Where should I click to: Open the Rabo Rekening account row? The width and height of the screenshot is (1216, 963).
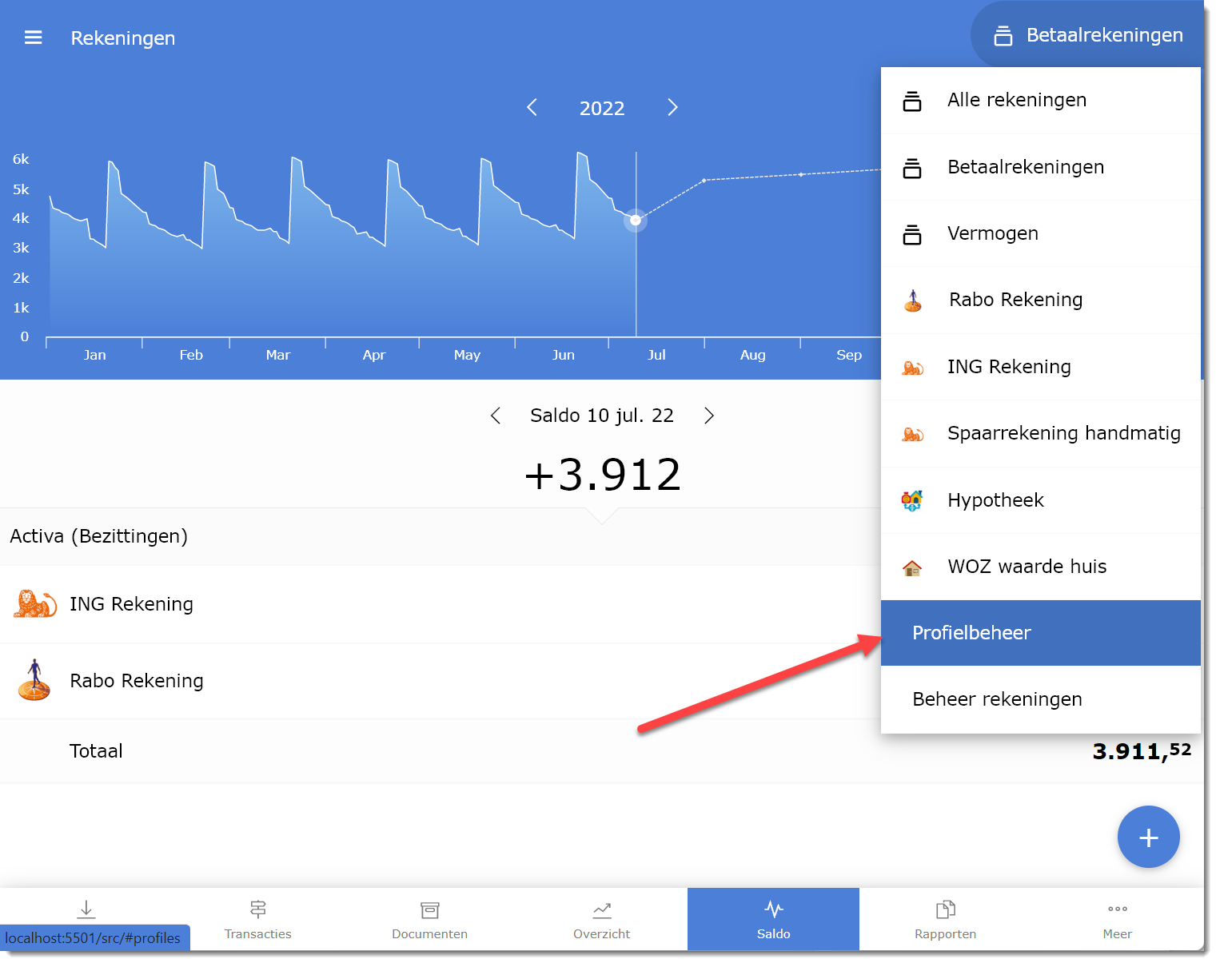(x=440, y=681)
